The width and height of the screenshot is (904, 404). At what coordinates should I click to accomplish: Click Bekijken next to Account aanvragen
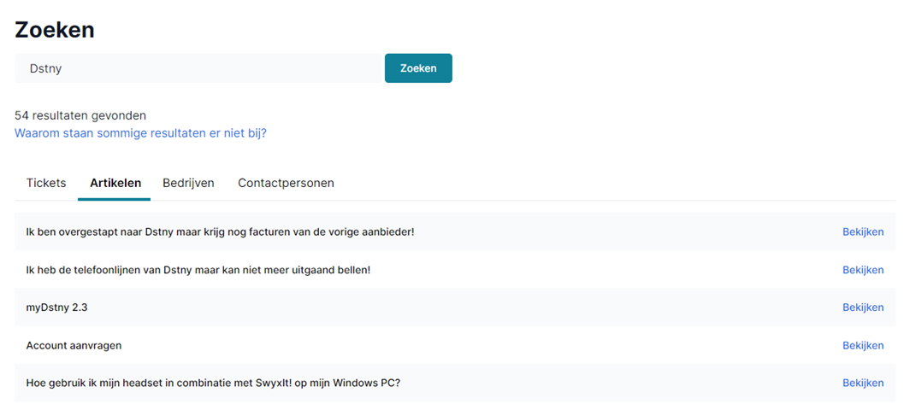point(863,345)
